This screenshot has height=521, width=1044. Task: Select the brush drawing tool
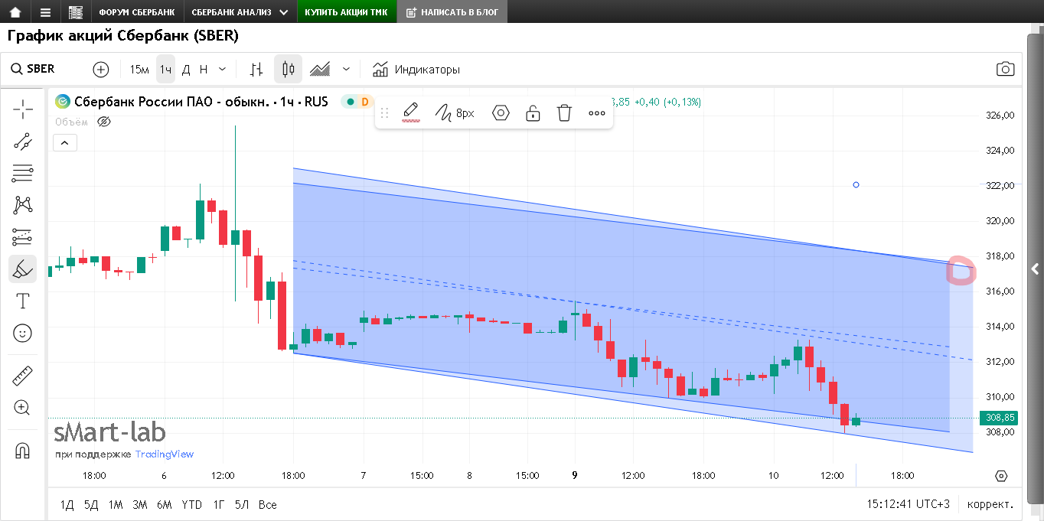click(x=23, y=269)
